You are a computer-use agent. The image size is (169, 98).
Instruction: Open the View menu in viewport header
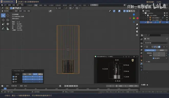(16, 11)
